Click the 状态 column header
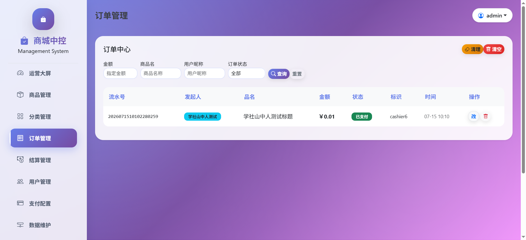 (x=358, y=97)
